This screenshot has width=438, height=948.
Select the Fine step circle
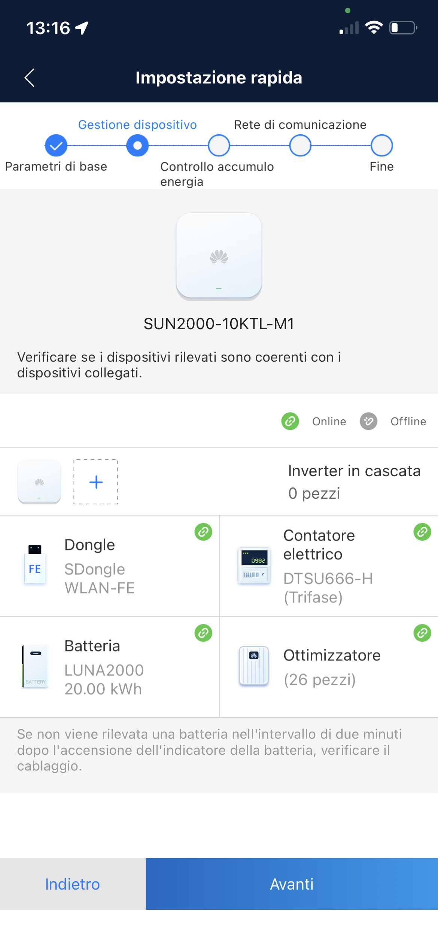click(381, 146)
